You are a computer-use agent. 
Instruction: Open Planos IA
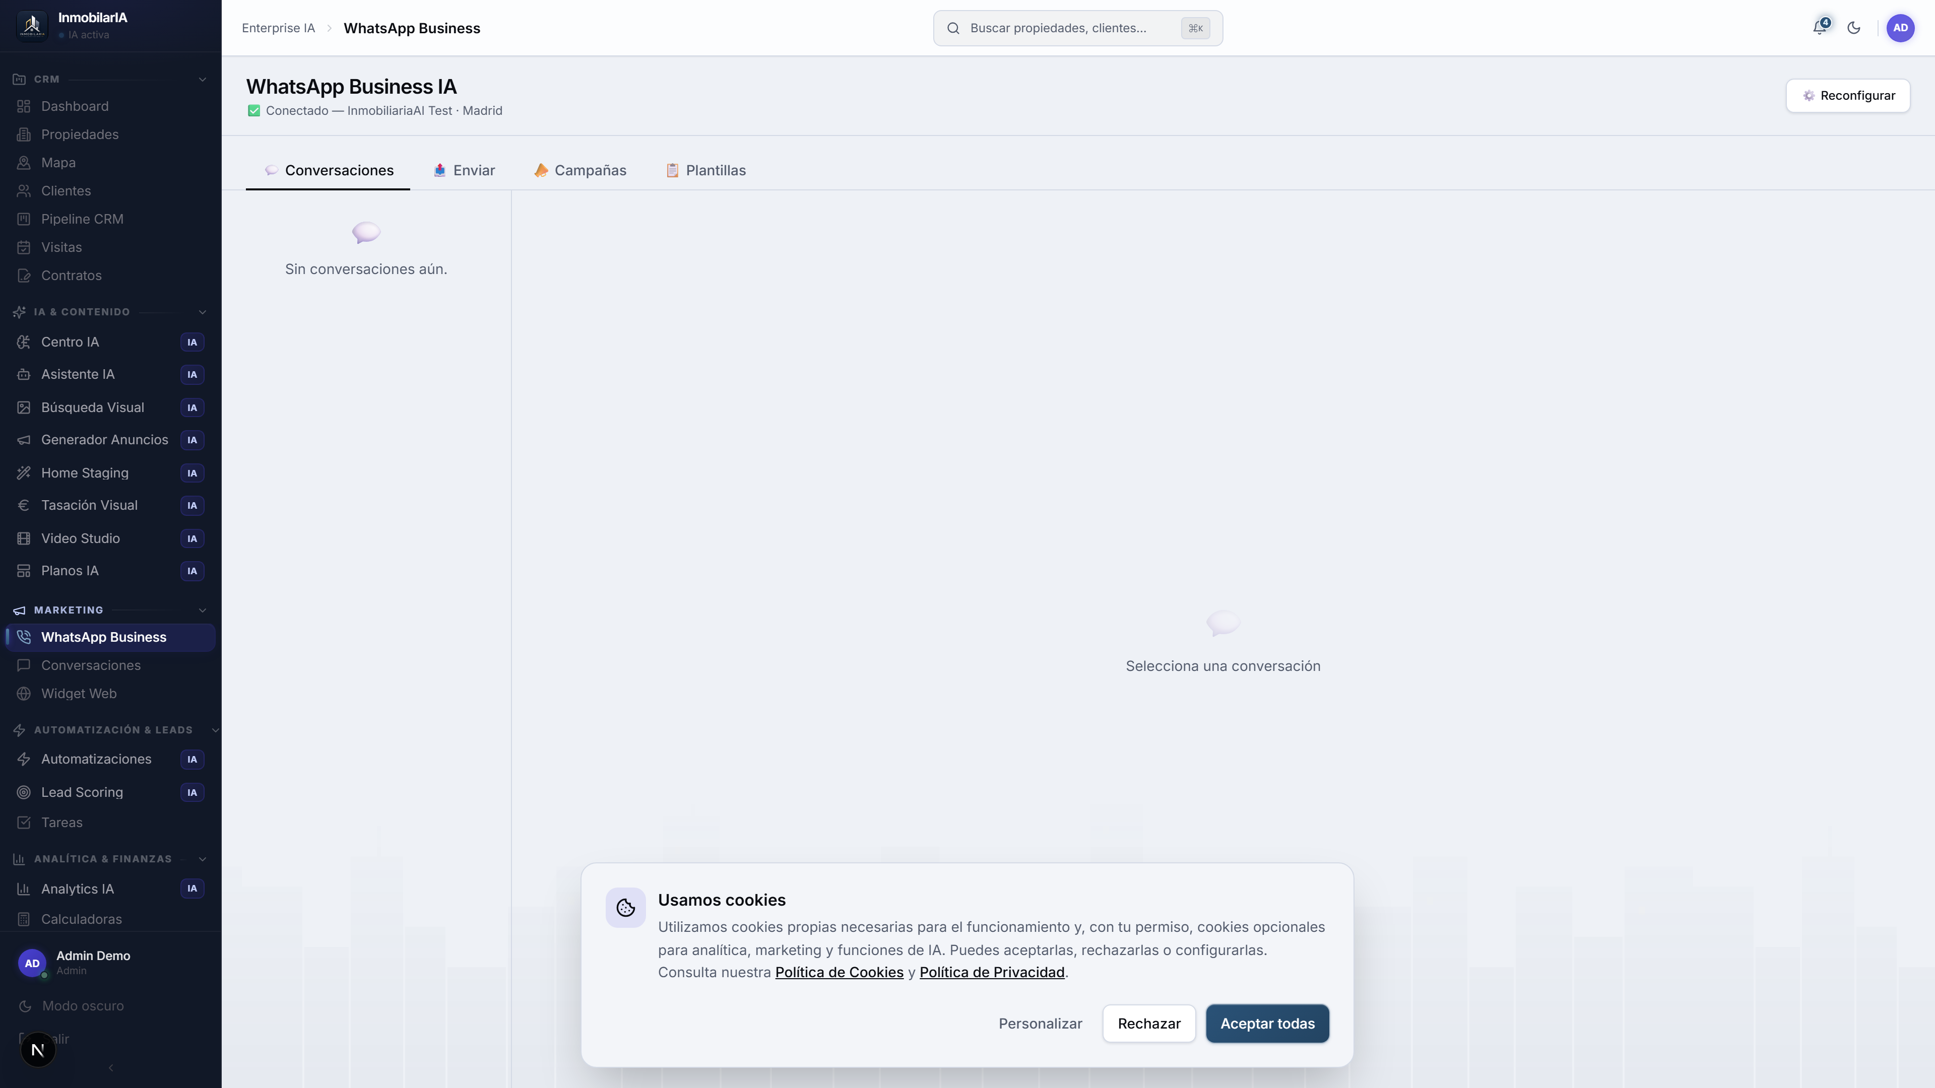pyautogui.click(x=110, y=570)
